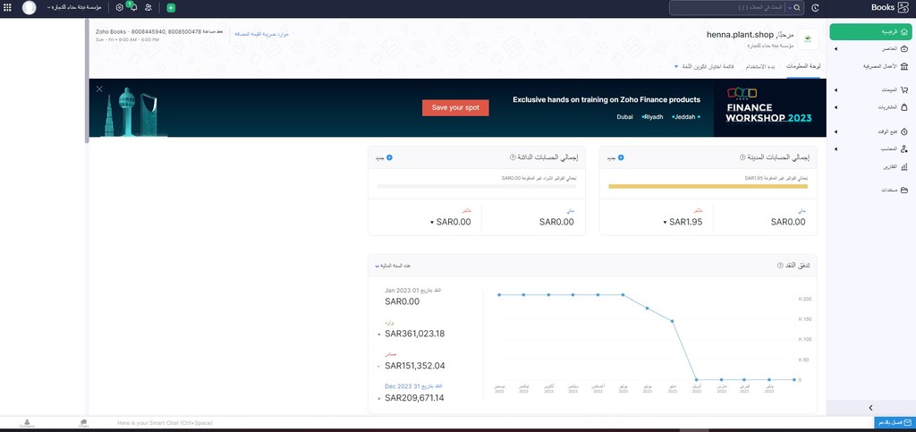Open the VAT resources link
This screenshot has height=432, width=916.
coord(261,34)
